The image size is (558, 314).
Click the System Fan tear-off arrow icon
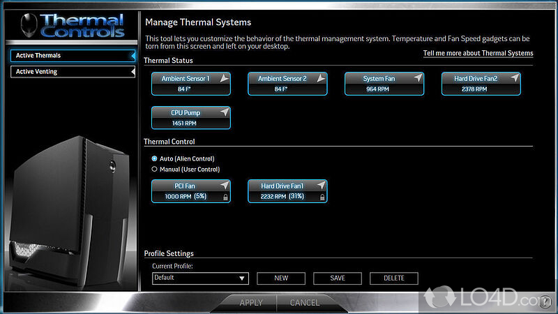pos(417,78)
